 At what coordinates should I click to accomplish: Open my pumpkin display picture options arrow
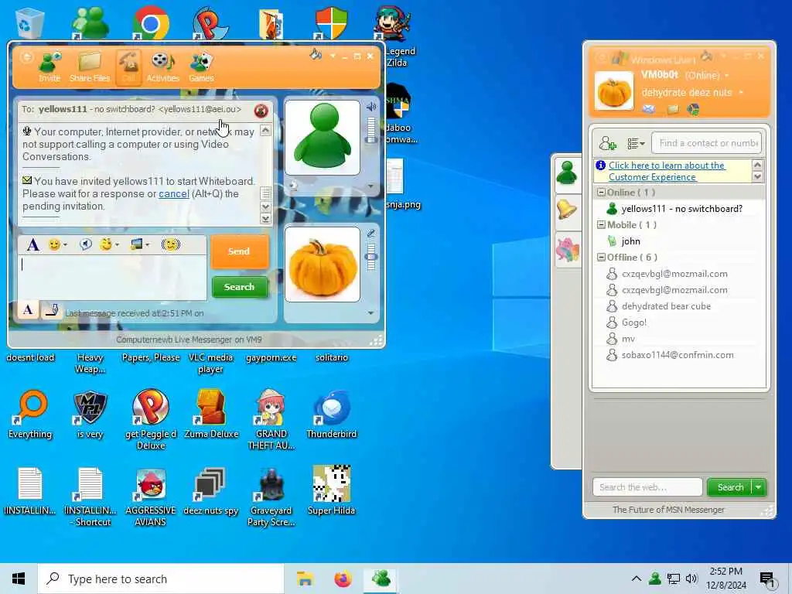point(370,313)
